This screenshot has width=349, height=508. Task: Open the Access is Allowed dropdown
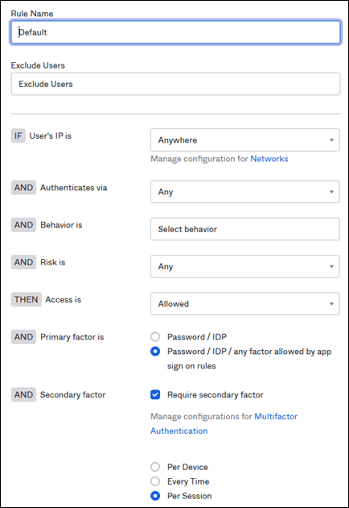(x=245, y=303)
